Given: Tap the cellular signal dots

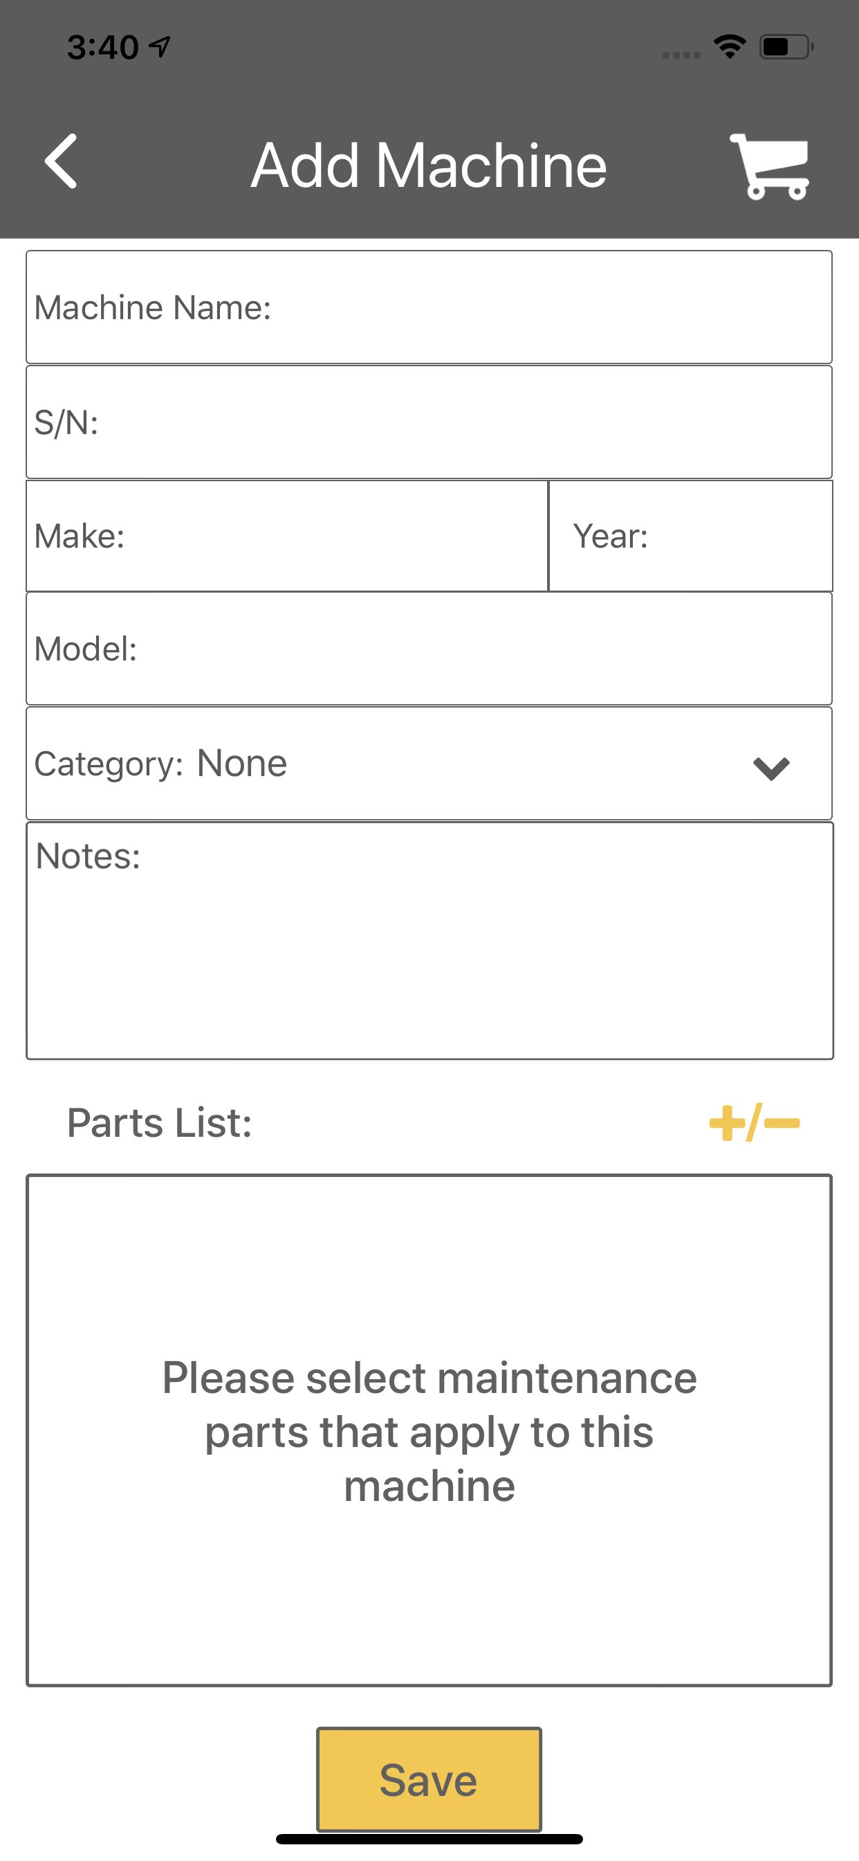Looking at the screenshot, I should point(681,55).
